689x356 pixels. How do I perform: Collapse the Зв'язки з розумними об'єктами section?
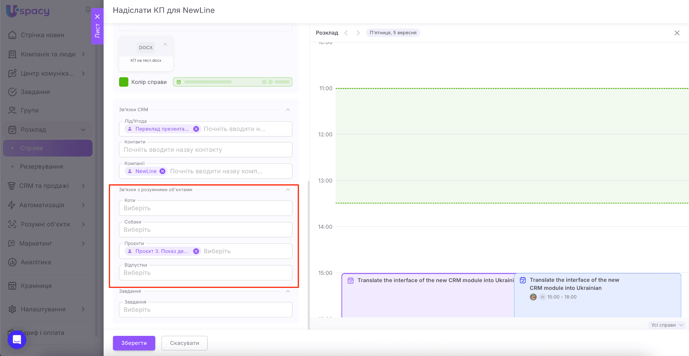tap(288, 190)
